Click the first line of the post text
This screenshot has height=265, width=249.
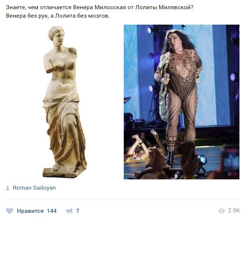tap(100, 7)
